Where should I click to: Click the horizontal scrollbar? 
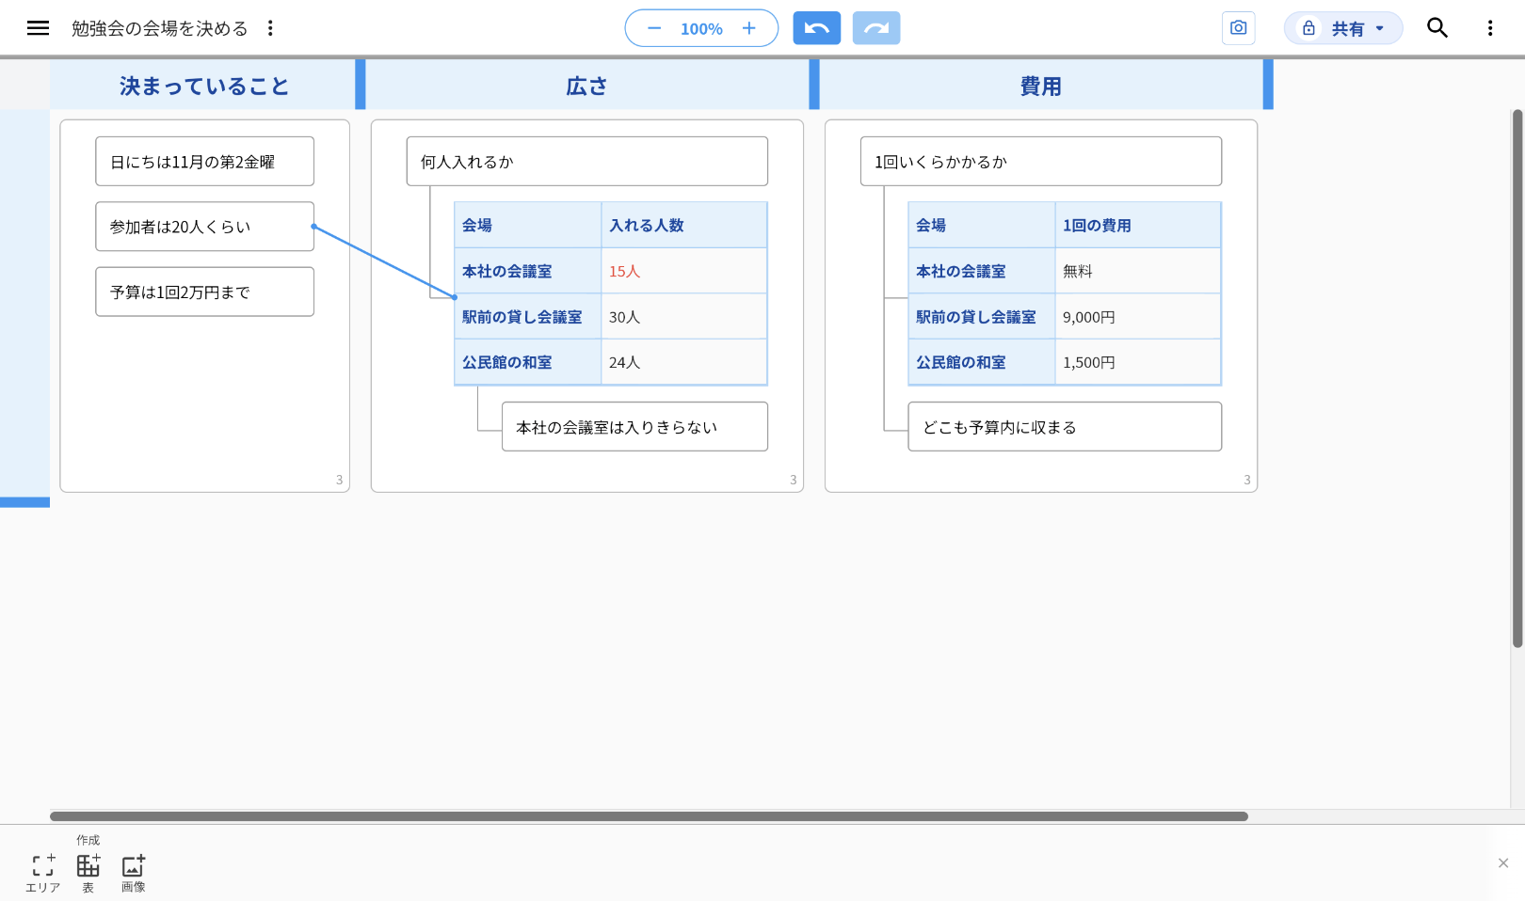pos(649,816)
